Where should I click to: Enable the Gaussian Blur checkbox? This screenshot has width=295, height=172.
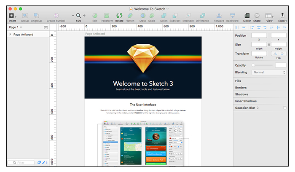click(284, 108)
